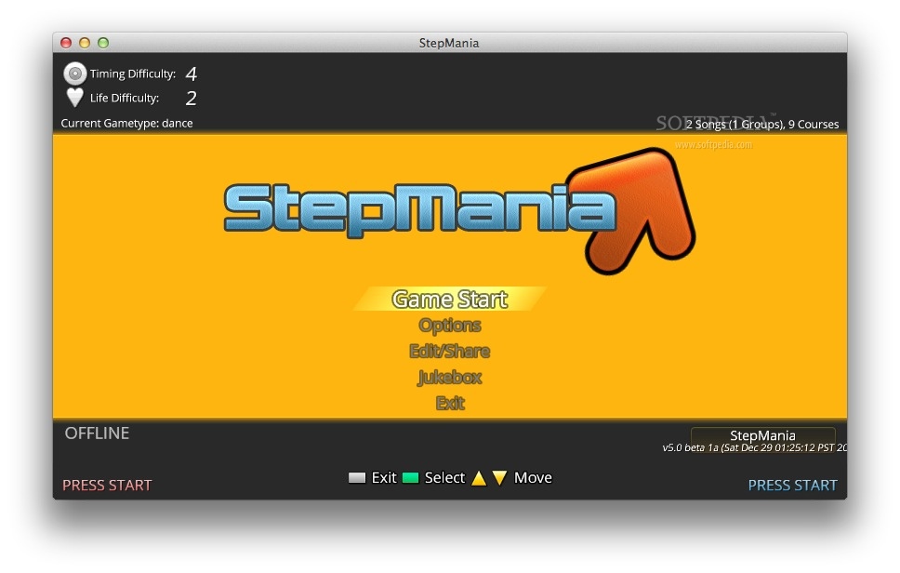Choose Edit/Share from the title menu

coord(449,351)
